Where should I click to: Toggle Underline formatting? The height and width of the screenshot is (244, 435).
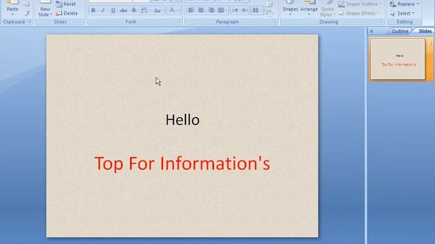tap(113, 11)
